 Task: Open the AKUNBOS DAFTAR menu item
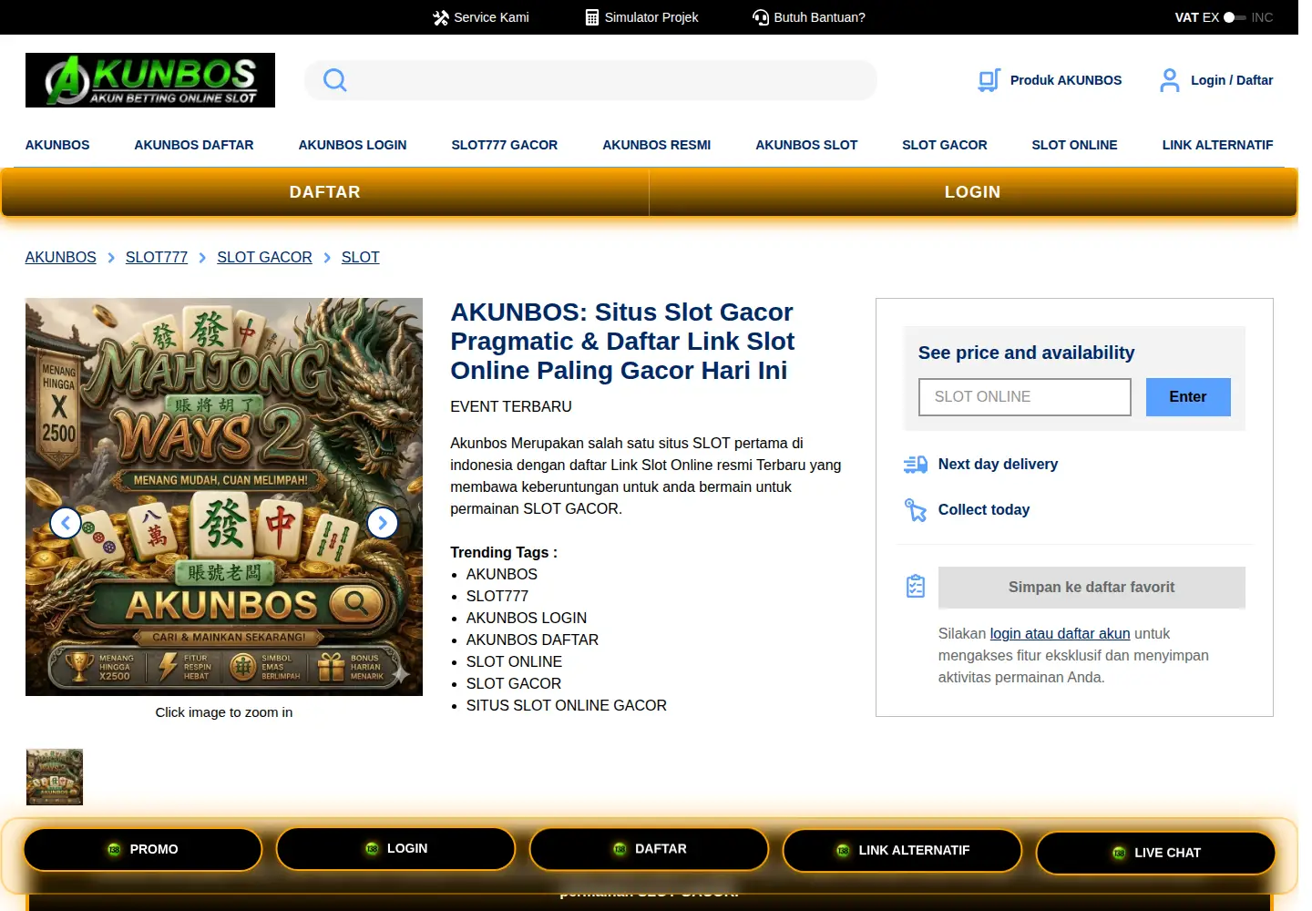pos(194,145)
